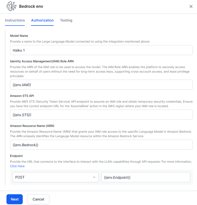Click the Identity Access Management Role ARN label

pyautogui.click(x=42, y=61)
